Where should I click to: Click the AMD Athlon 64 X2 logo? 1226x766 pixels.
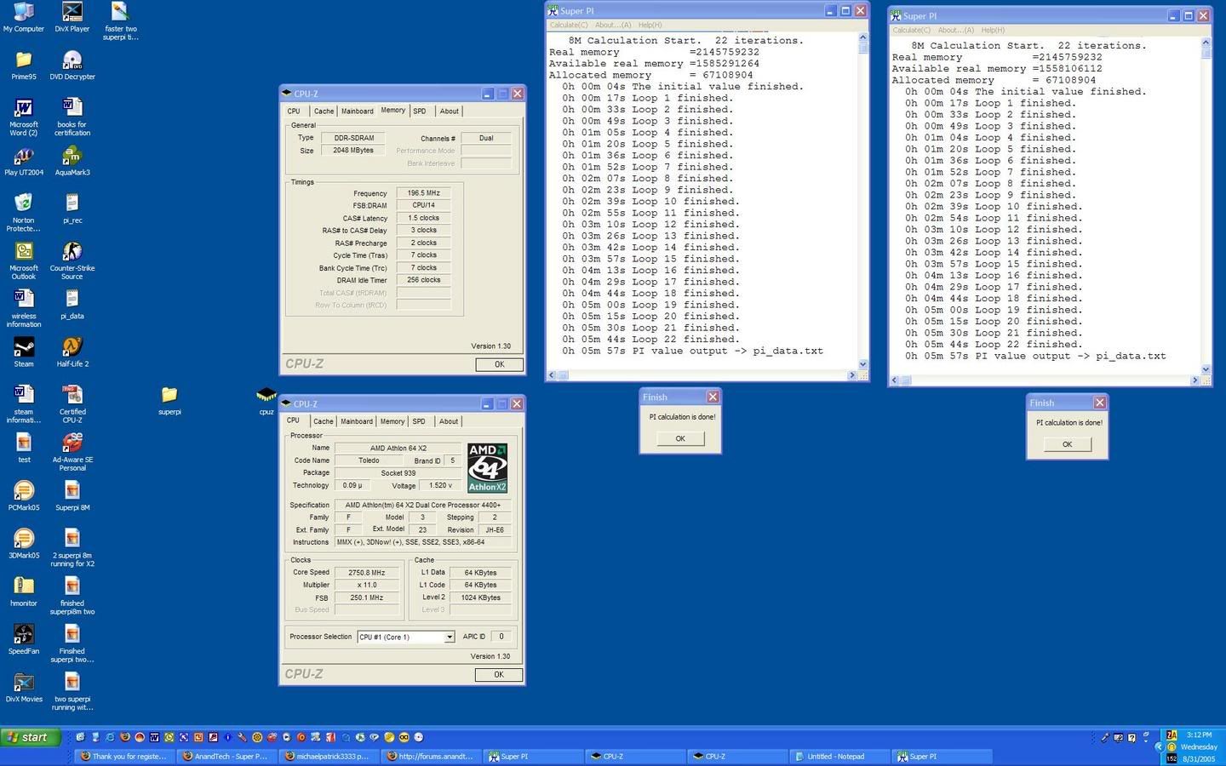coord(488,467)
